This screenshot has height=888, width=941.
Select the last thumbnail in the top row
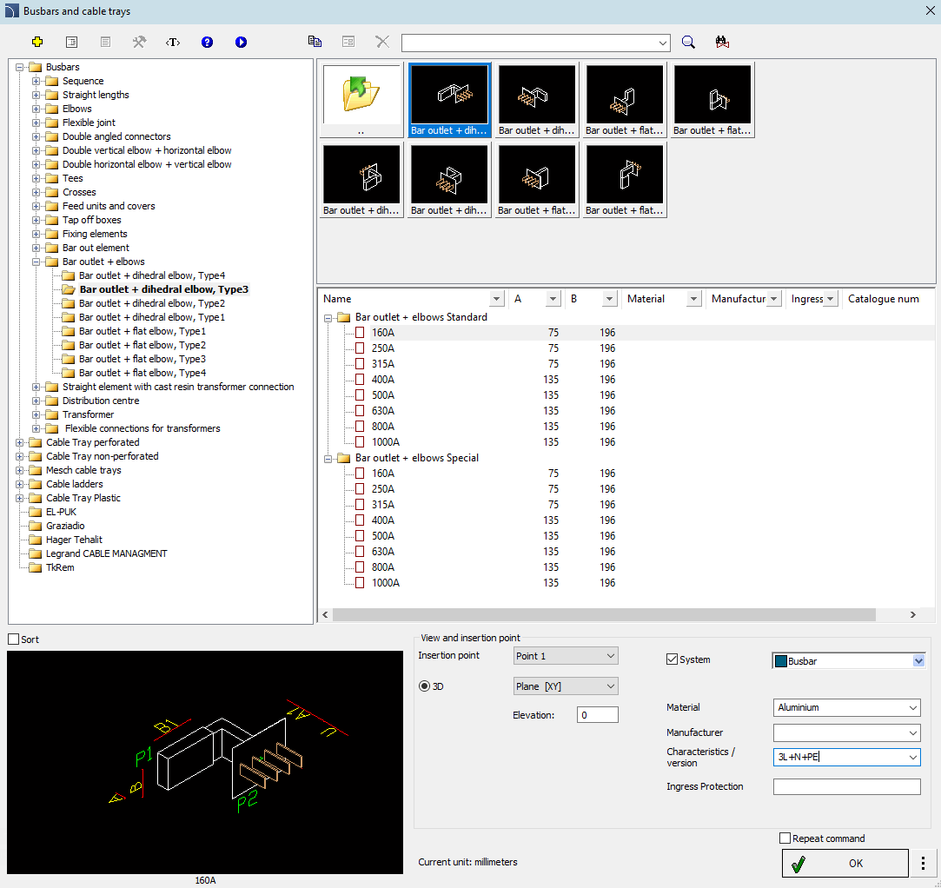712,100
